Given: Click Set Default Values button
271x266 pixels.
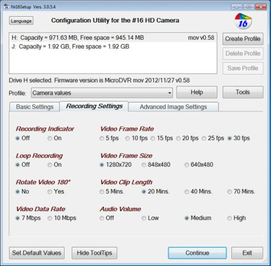Looking at the screenshot, I should [37, 253].
